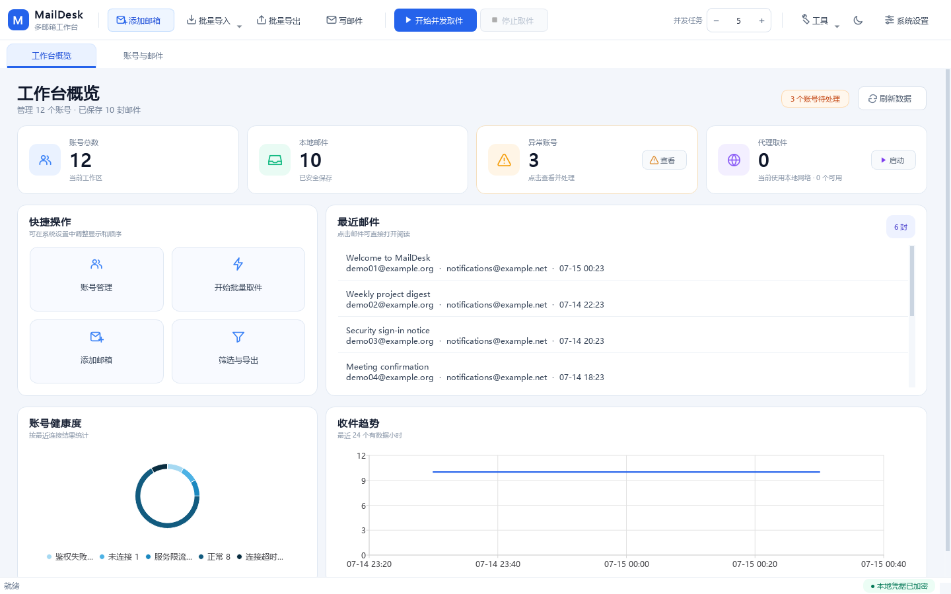Click the 添加邮箱 quick action tile
Viewport: 951px width, 594px height.
point(96,352)
